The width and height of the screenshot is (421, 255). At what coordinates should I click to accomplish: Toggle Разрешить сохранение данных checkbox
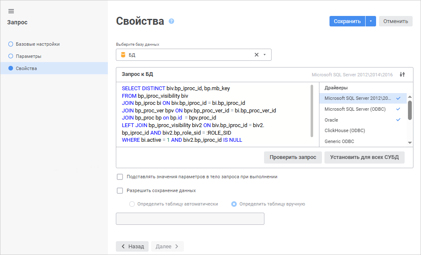pyautogui.click(x=120, y=190)
